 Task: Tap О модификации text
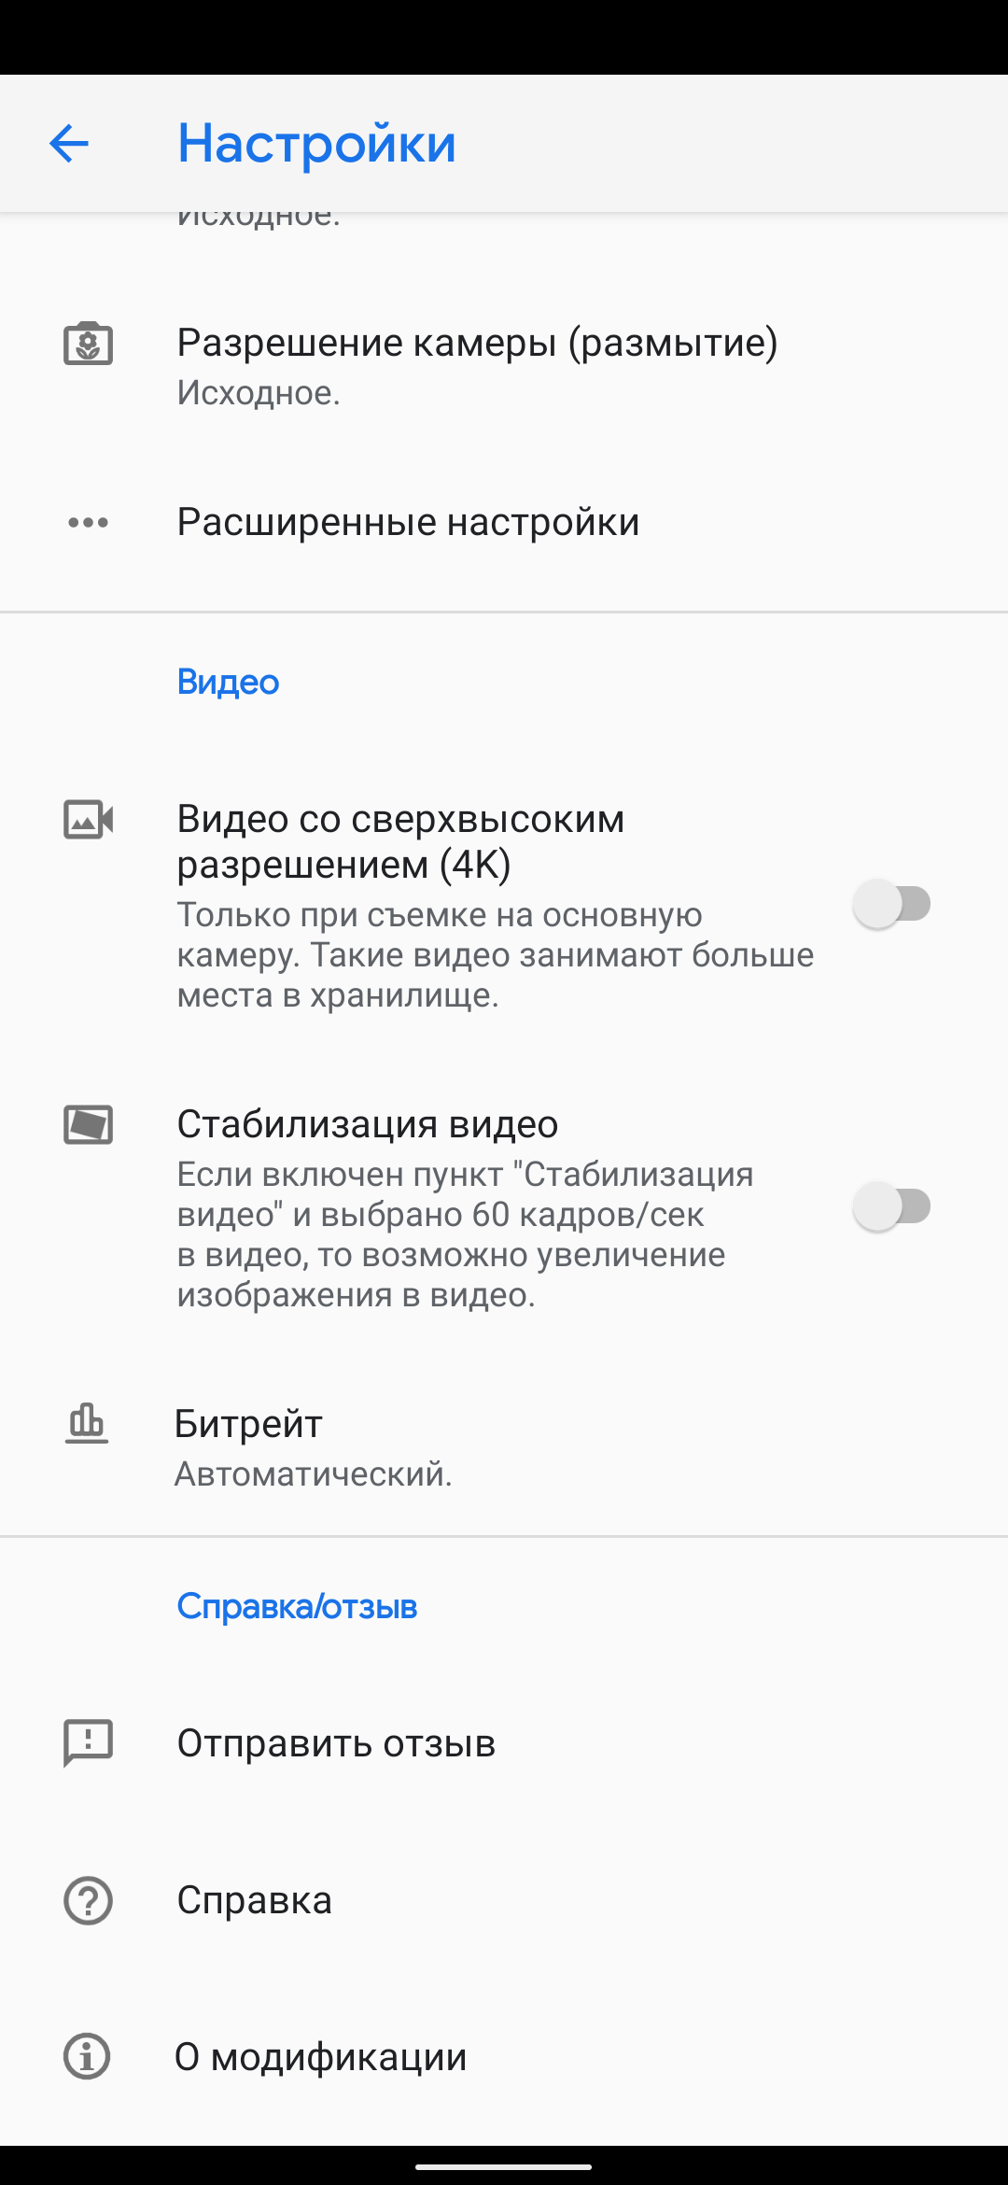(x=320, y=2057)
